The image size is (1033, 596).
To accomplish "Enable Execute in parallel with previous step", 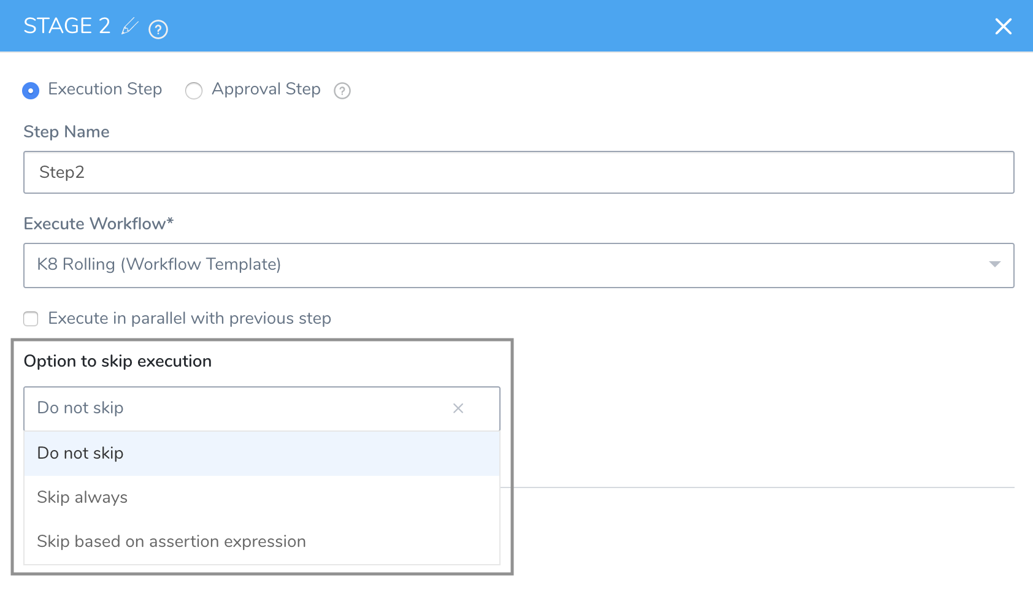I will [x=31, y=319].
